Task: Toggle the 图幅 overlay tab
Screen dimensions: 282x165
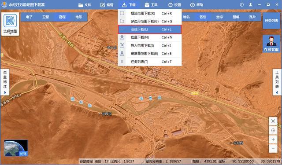Action: pyautogui.click(x=236, y=17)
